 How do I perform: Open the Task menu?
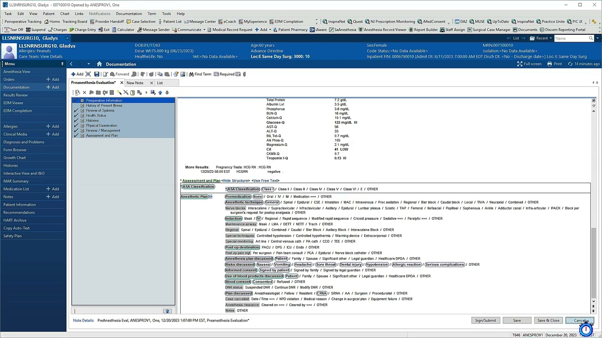pyautogui.click(x=8, y=14)
